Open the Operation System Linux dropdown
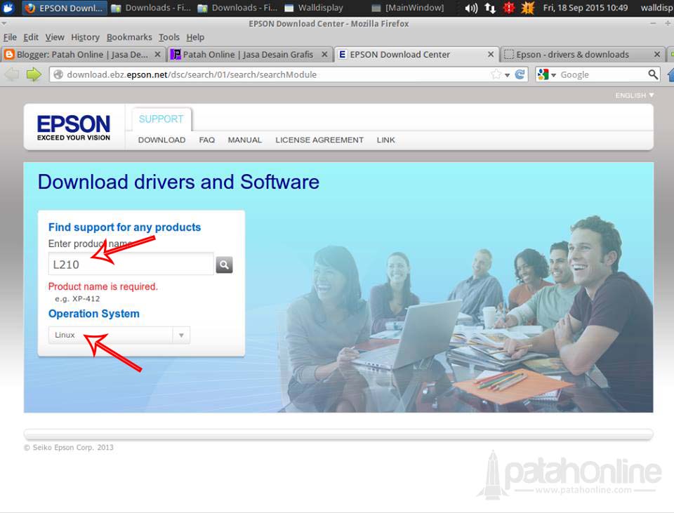674x513 pixels. tap(118, 335)
